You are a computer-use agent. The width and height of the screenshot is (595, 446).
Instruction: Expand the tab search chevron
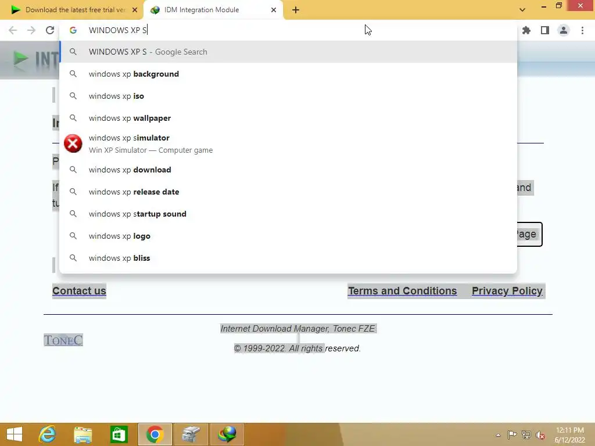coord(522,10)
